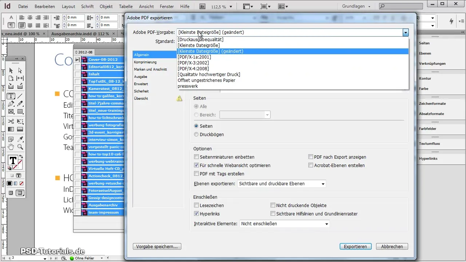
Task: Enable PDF nach Export anzeigen
Action: pyautogui.click(x=311, y=157)
